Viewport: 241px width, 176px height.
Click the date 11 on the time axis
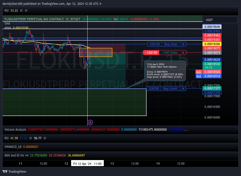[x=21, y=164]
